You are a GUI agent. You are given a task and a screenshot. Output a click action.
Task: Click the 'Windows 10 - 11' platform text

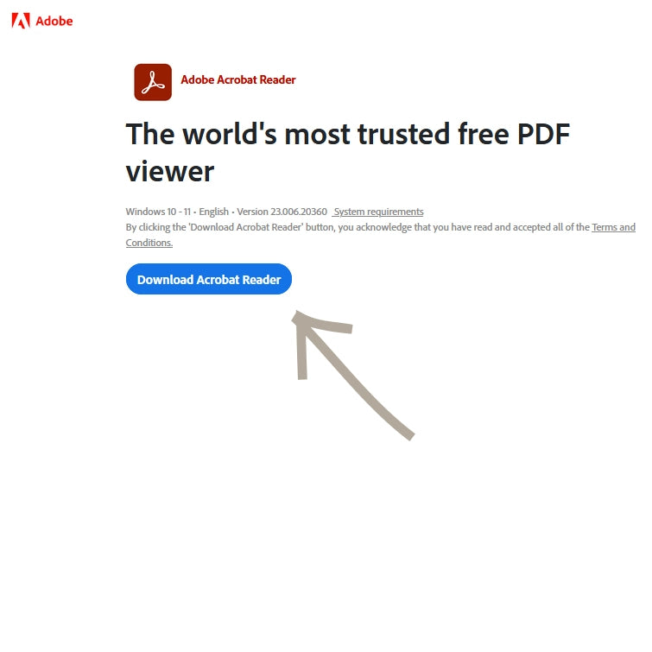coord(158,212)
